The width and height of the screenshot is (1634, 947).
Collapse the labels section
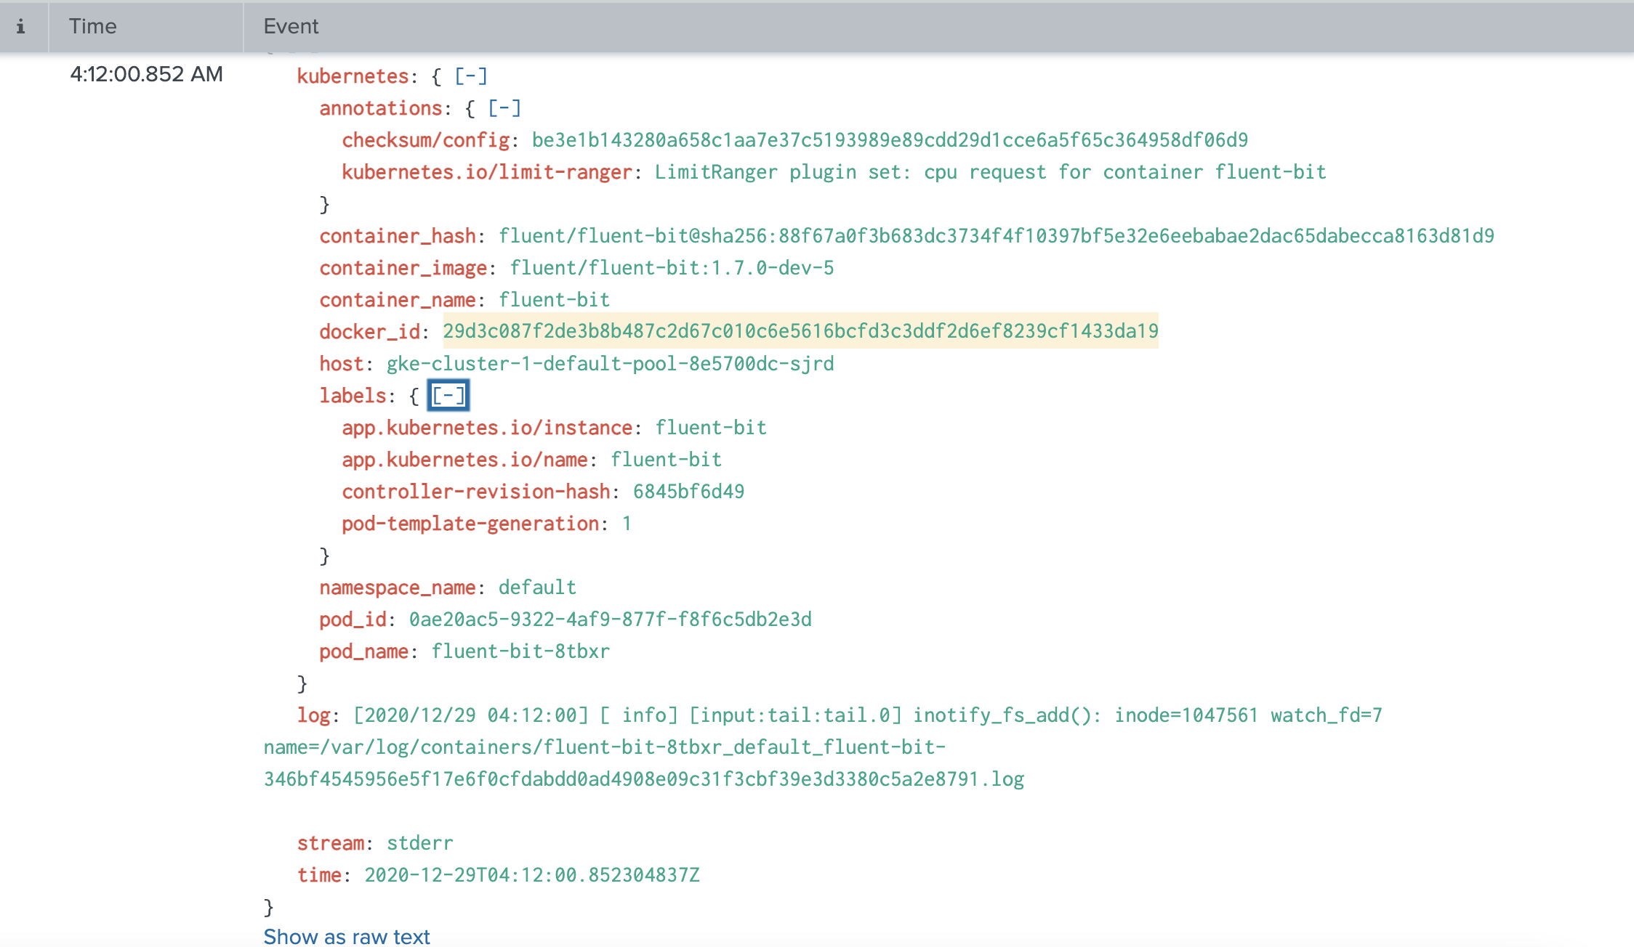(448, 394)
